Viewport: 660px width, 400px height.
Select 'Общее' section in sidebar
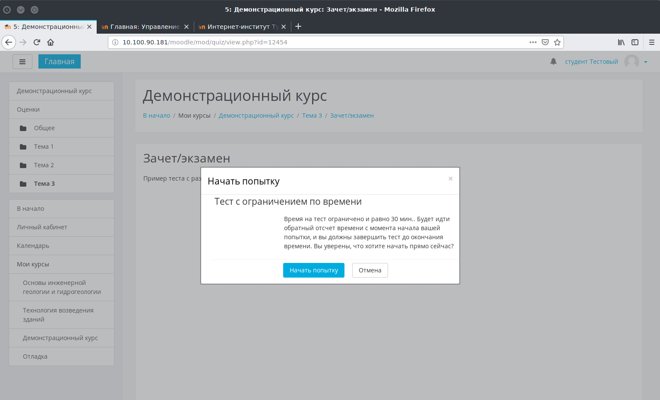point(61,128)
